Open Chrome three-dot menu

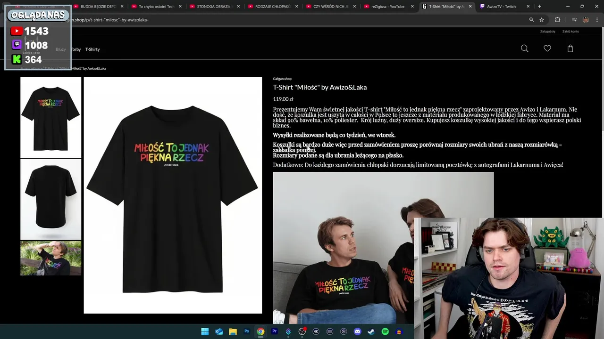597,20
